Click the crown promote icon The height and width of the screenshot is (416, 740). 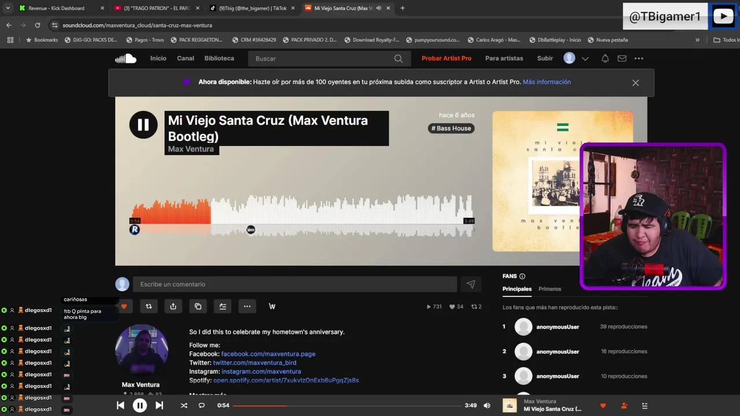pos(272,306)
